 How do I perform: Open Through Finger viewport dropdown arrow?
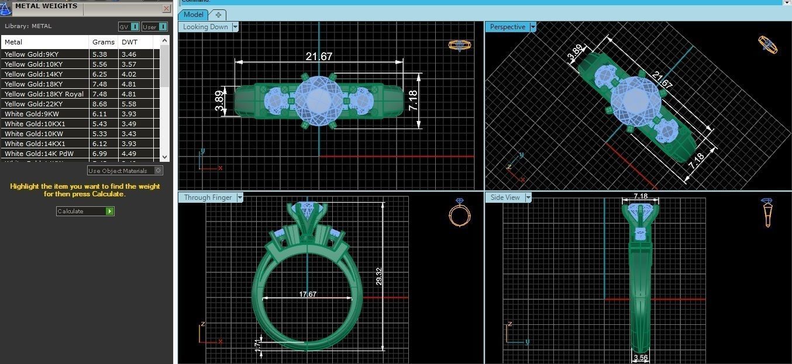[240, 197]
